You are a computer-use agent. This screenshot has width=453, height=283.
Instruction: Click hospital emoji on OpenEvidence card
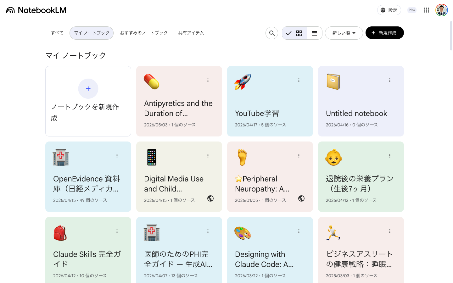coord(61,157)
